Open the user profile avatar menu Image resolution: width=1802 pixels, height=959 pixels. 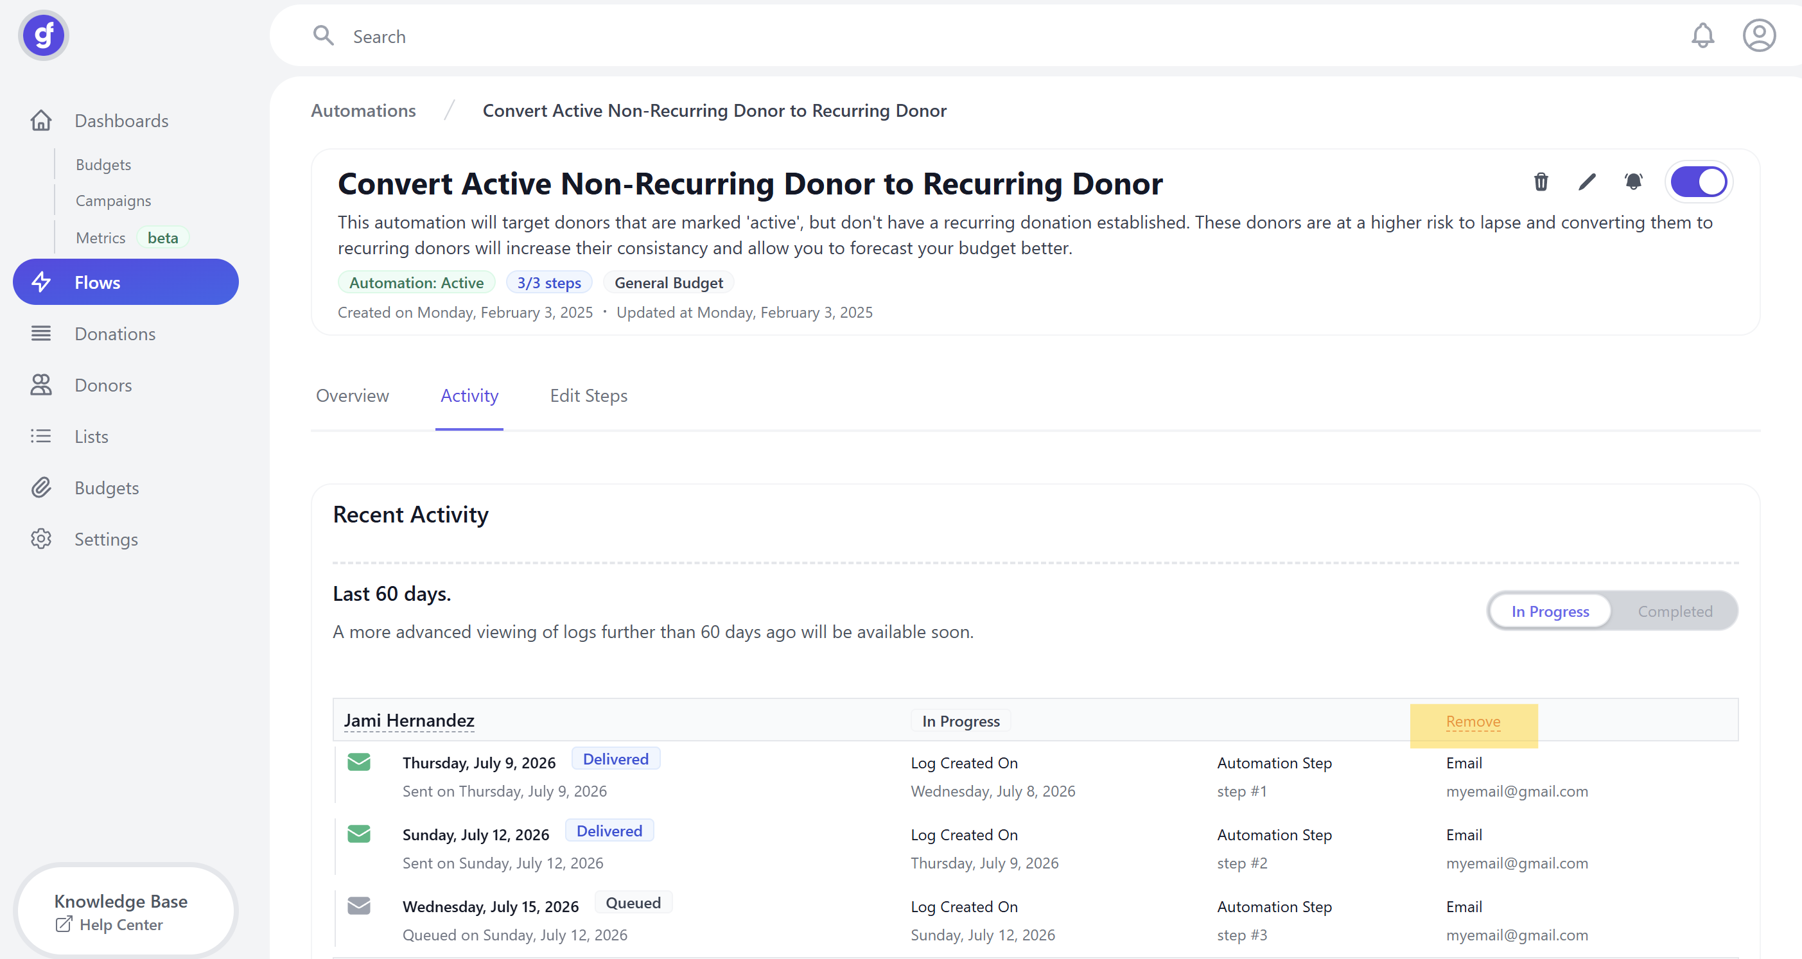[x=1758, y=36]
